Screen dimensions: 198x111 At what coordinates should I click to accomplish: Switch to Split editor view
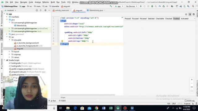click(190, 14)
